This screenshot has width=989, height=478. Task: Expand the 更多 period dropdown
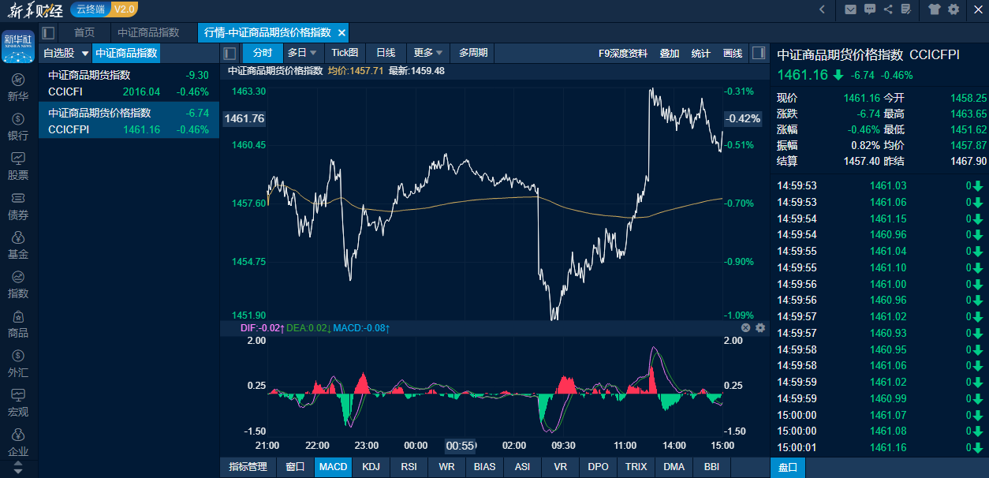[x=428, y=54]
